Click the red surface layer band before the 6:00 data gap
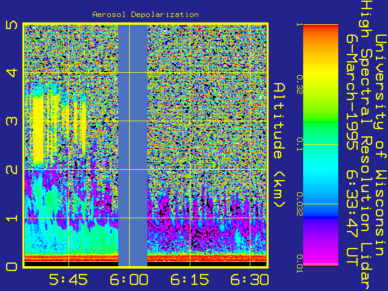This screenshot has width=388, height=291. (72, 258)
